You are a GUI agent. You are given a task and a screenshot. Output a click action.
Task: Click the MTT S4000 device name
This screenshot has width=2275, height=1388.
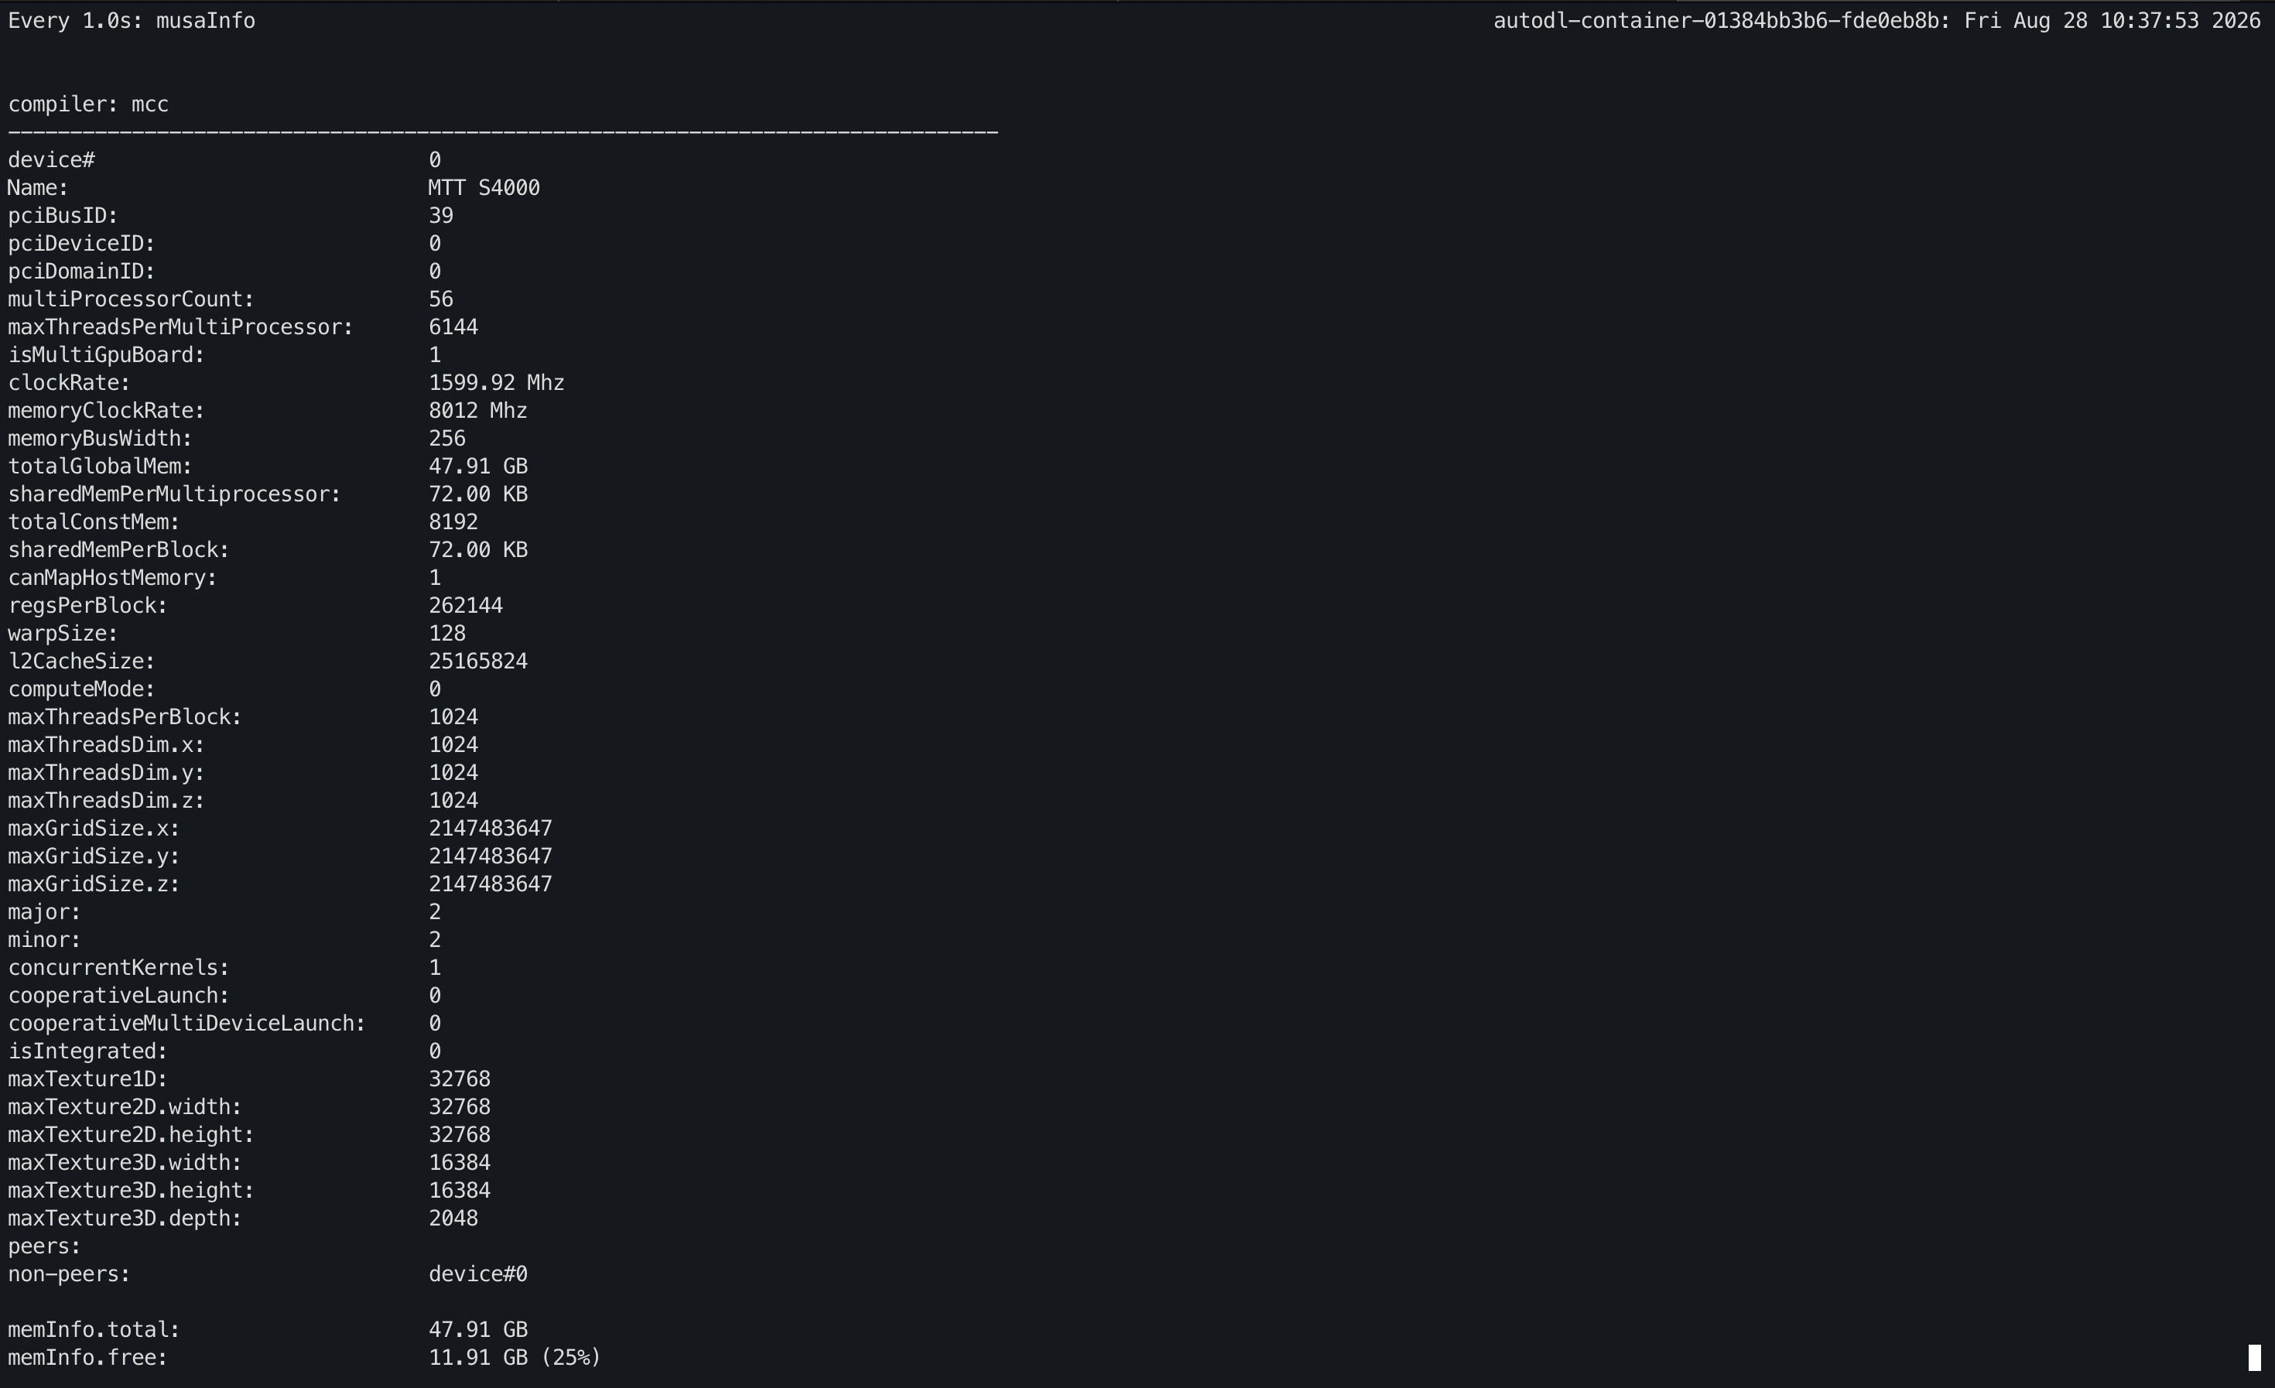coord(484,188)
